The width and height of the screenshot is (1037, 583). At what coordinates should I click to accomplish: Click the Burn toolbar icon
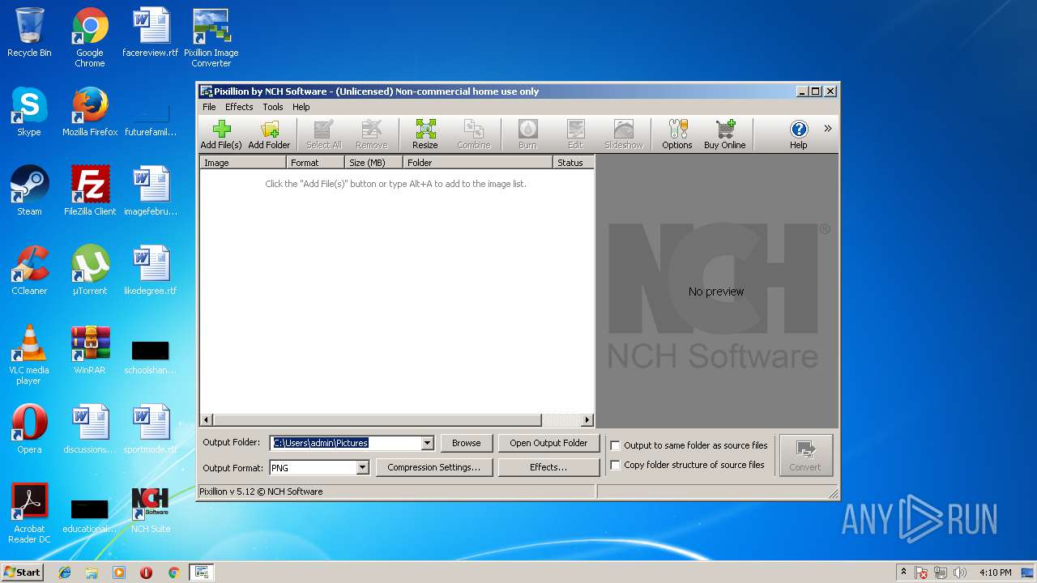(527, 134)
